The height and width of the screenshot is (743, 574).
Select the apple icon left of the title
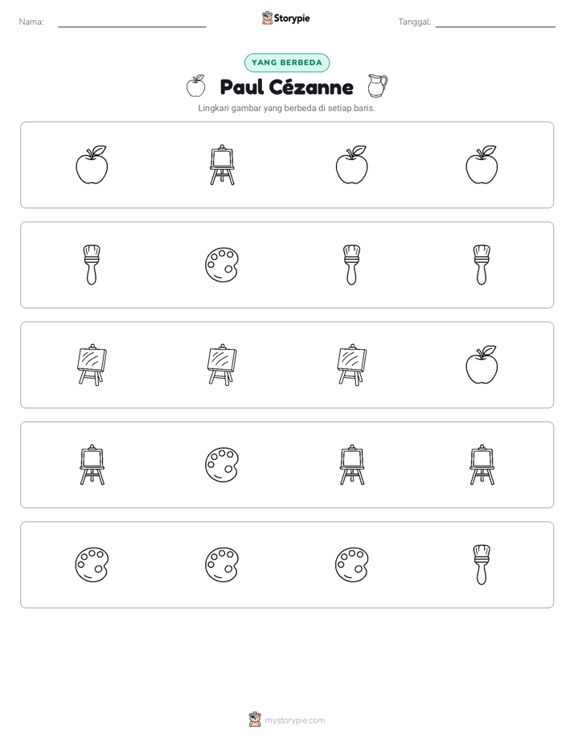195,86
